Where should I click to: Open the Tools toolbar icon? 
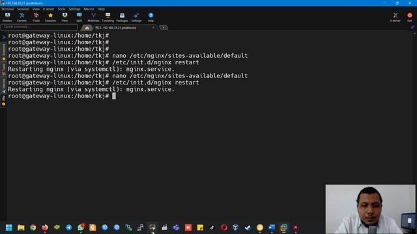pyautogui.click(x=36, y=17)
